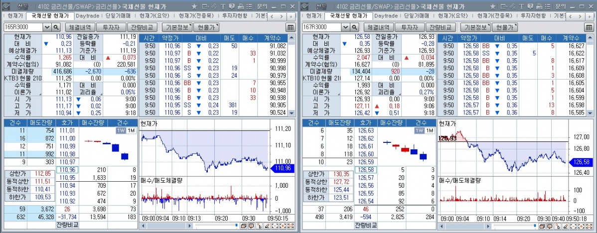Click chart zoom slider handle under 165R3000 chart
The image size is (597, 233).
(236, 225)
